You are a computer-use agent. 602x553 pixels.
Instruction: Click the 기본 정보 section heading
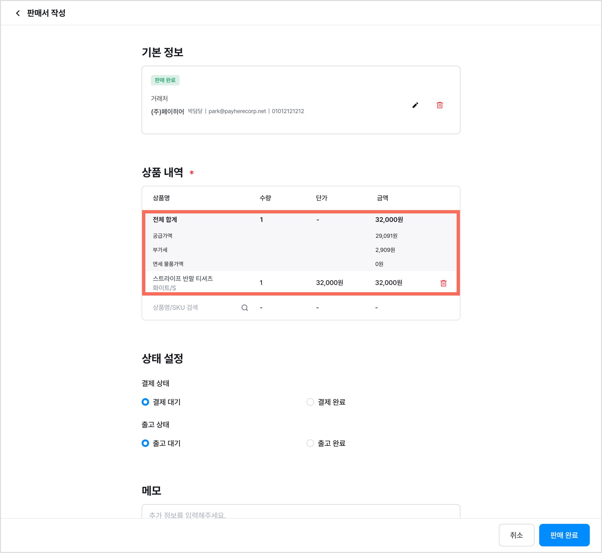[x=163, y=52]
